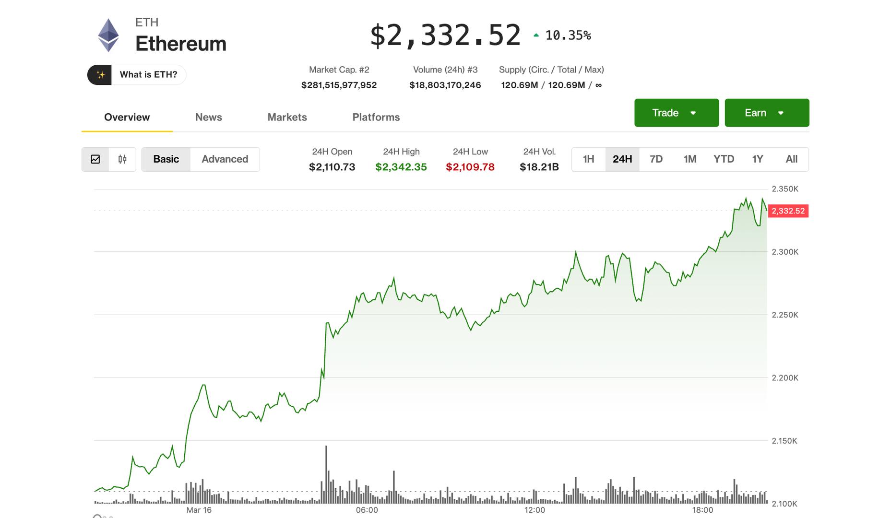Switch to the candlestick chart icon

[121, 159]
